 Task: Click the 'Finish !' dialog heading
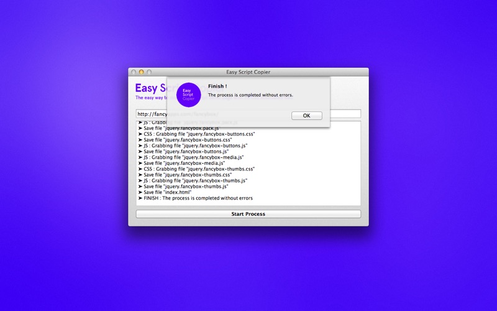217,86
